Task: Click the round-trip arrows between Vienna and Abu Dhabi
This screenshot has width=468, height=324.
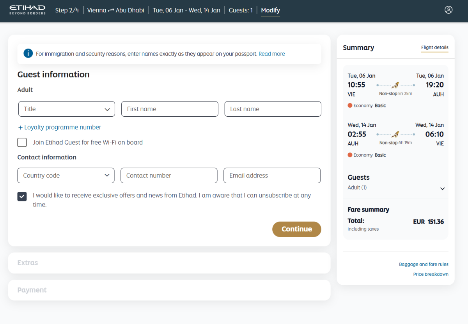Action: [111, 11]
